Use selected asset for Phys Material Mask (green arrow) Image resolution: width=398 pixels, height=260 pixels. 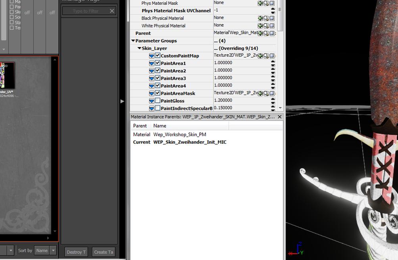click(x=260, y=3)
